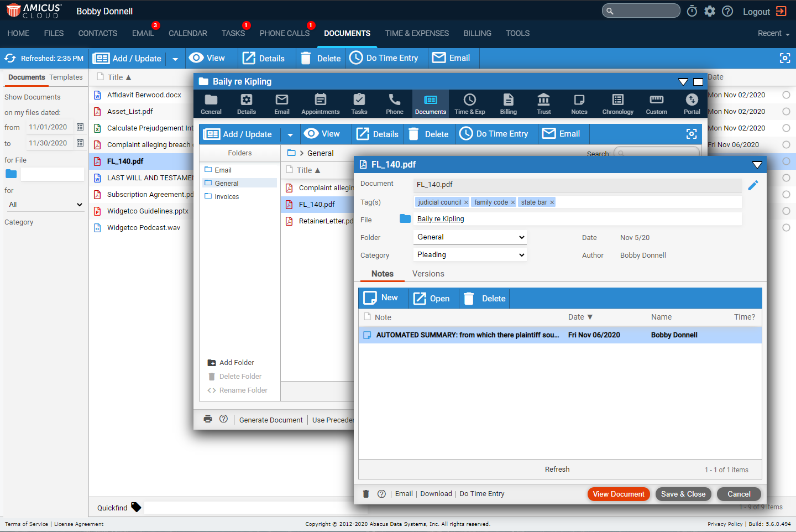Viewport: 796px width, 532px height.
Task: Click the print icon in Baily re Kipling footer
Action: [x=208, y=419]
